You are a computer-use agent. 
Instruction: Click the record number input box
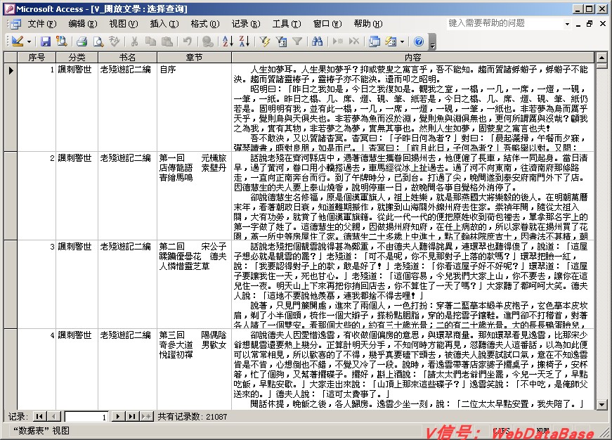tap(86, 417)
